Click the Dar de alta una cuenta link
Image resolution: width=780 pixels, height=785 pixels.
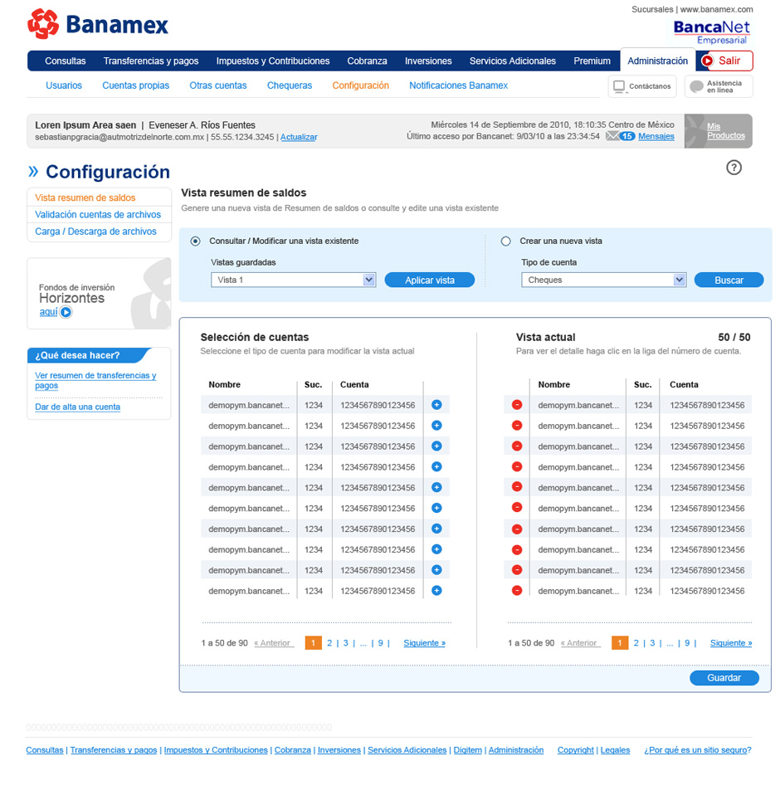tap(78, 407)
